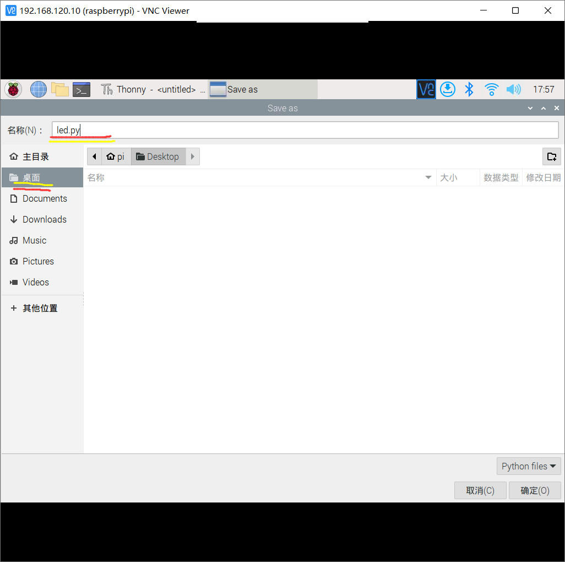The width and height of the screenshot is (565, 562).
Task: Click the download updates tray icon
Action: [448, 89]
